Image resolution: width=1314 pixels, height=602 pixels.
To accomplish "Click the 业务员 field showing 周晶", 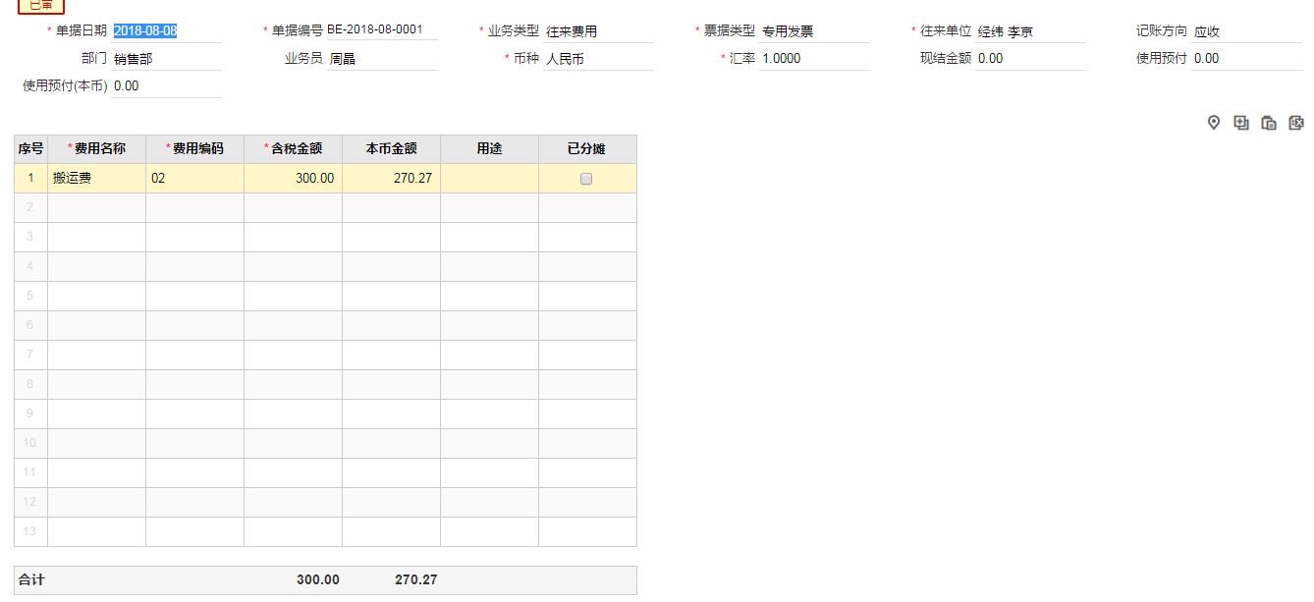I will tap(381, 59).
